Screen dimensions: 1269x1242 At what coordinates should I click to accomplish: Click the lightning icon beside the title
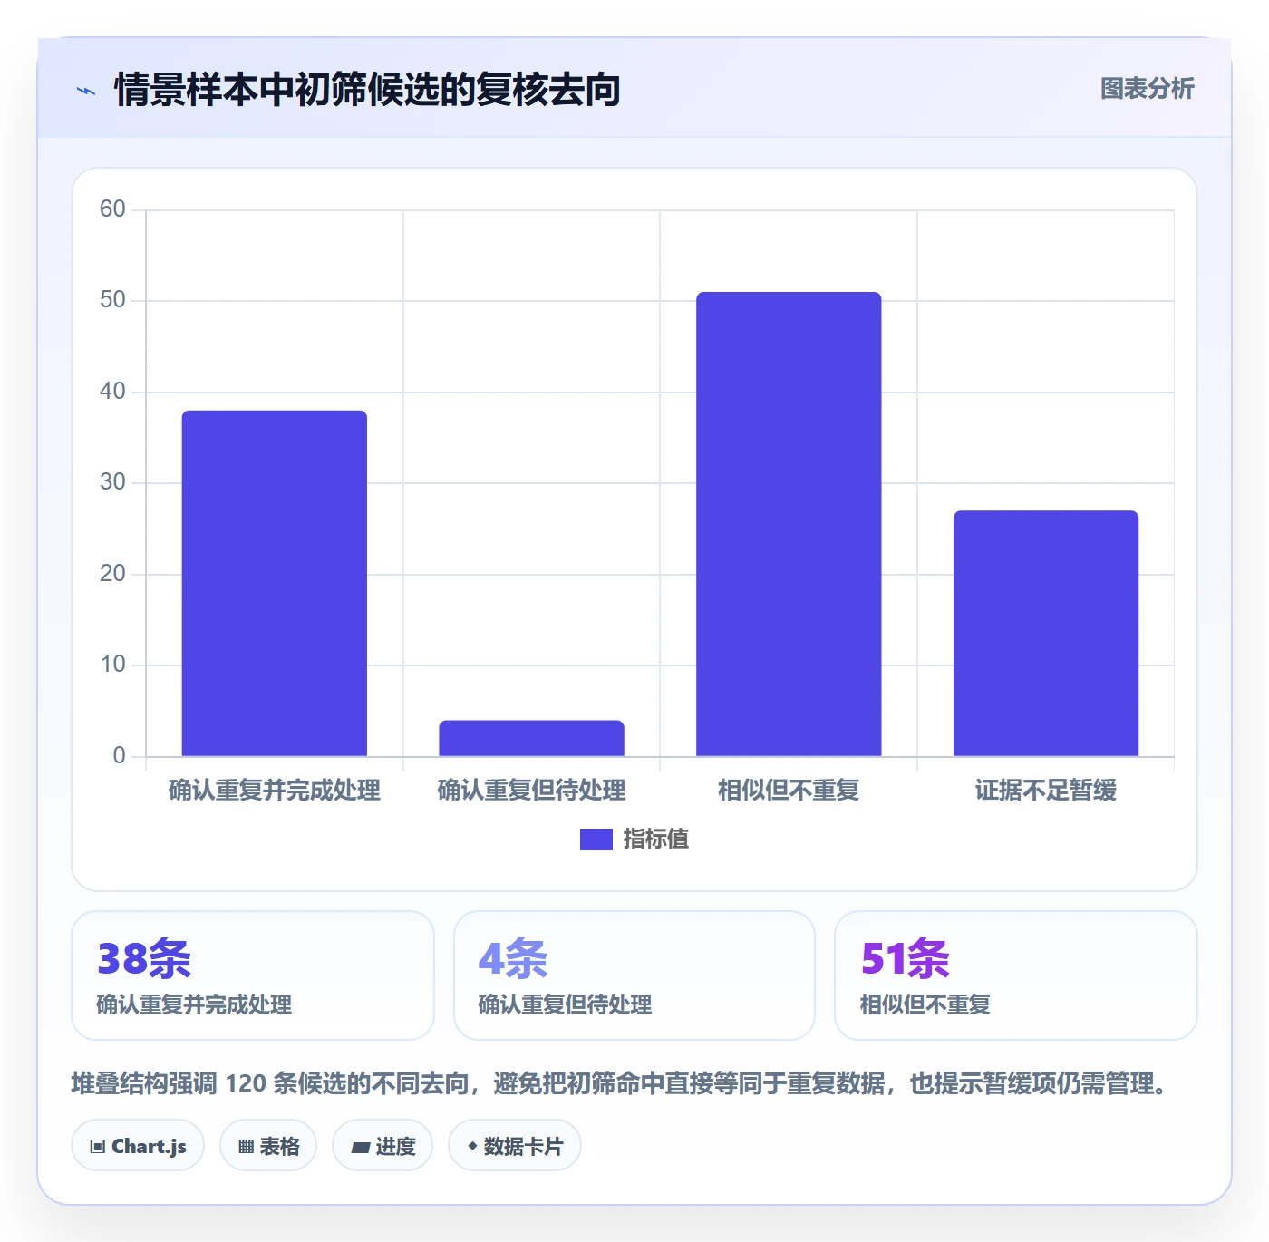point(86,91)
